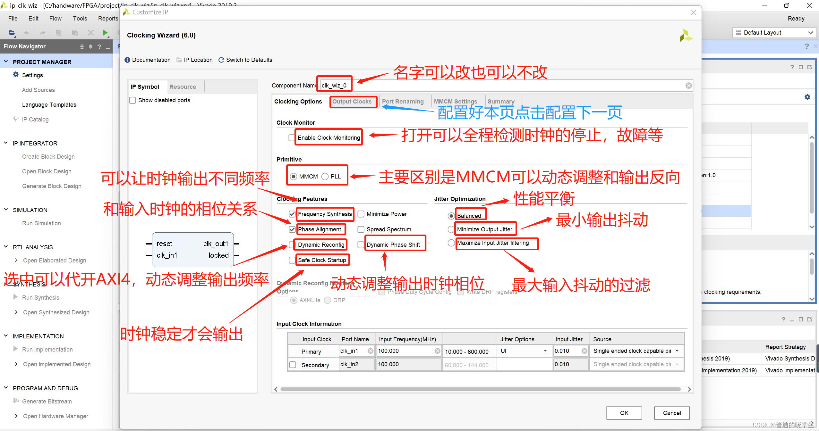
Task: Click Cancel to discard changes
Action: coord(672,413)
